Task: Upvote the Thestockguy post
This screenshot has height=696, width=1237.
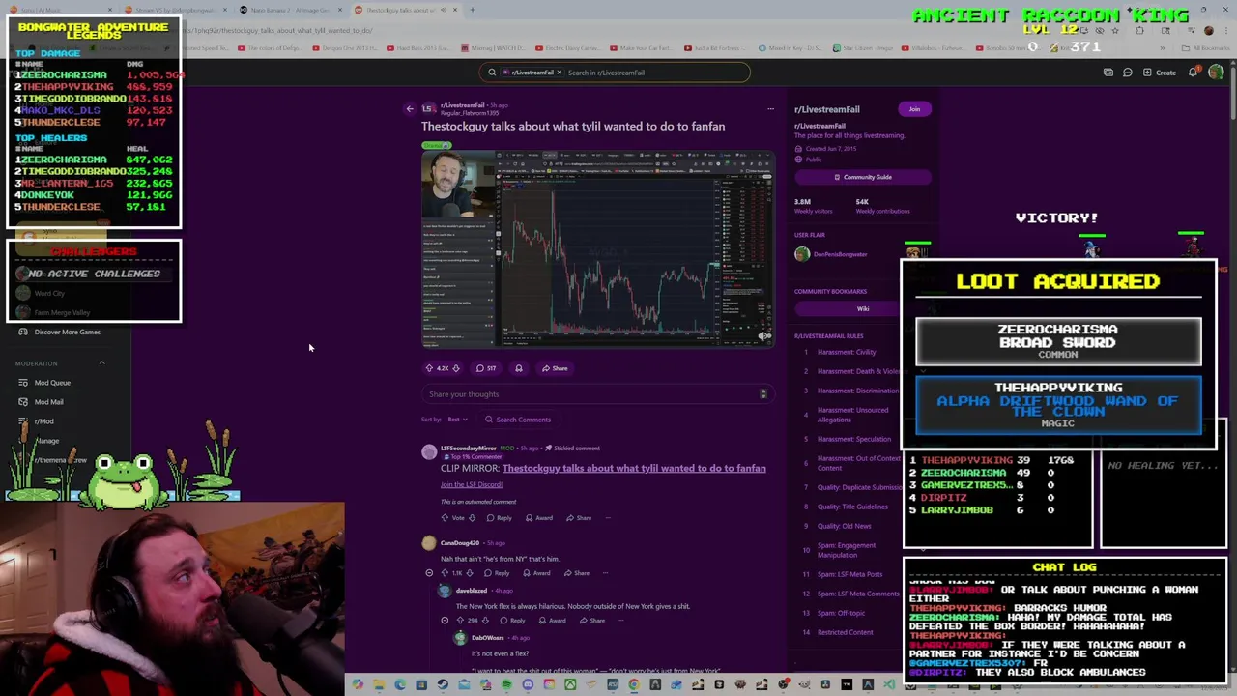Action: pos(429,368)
